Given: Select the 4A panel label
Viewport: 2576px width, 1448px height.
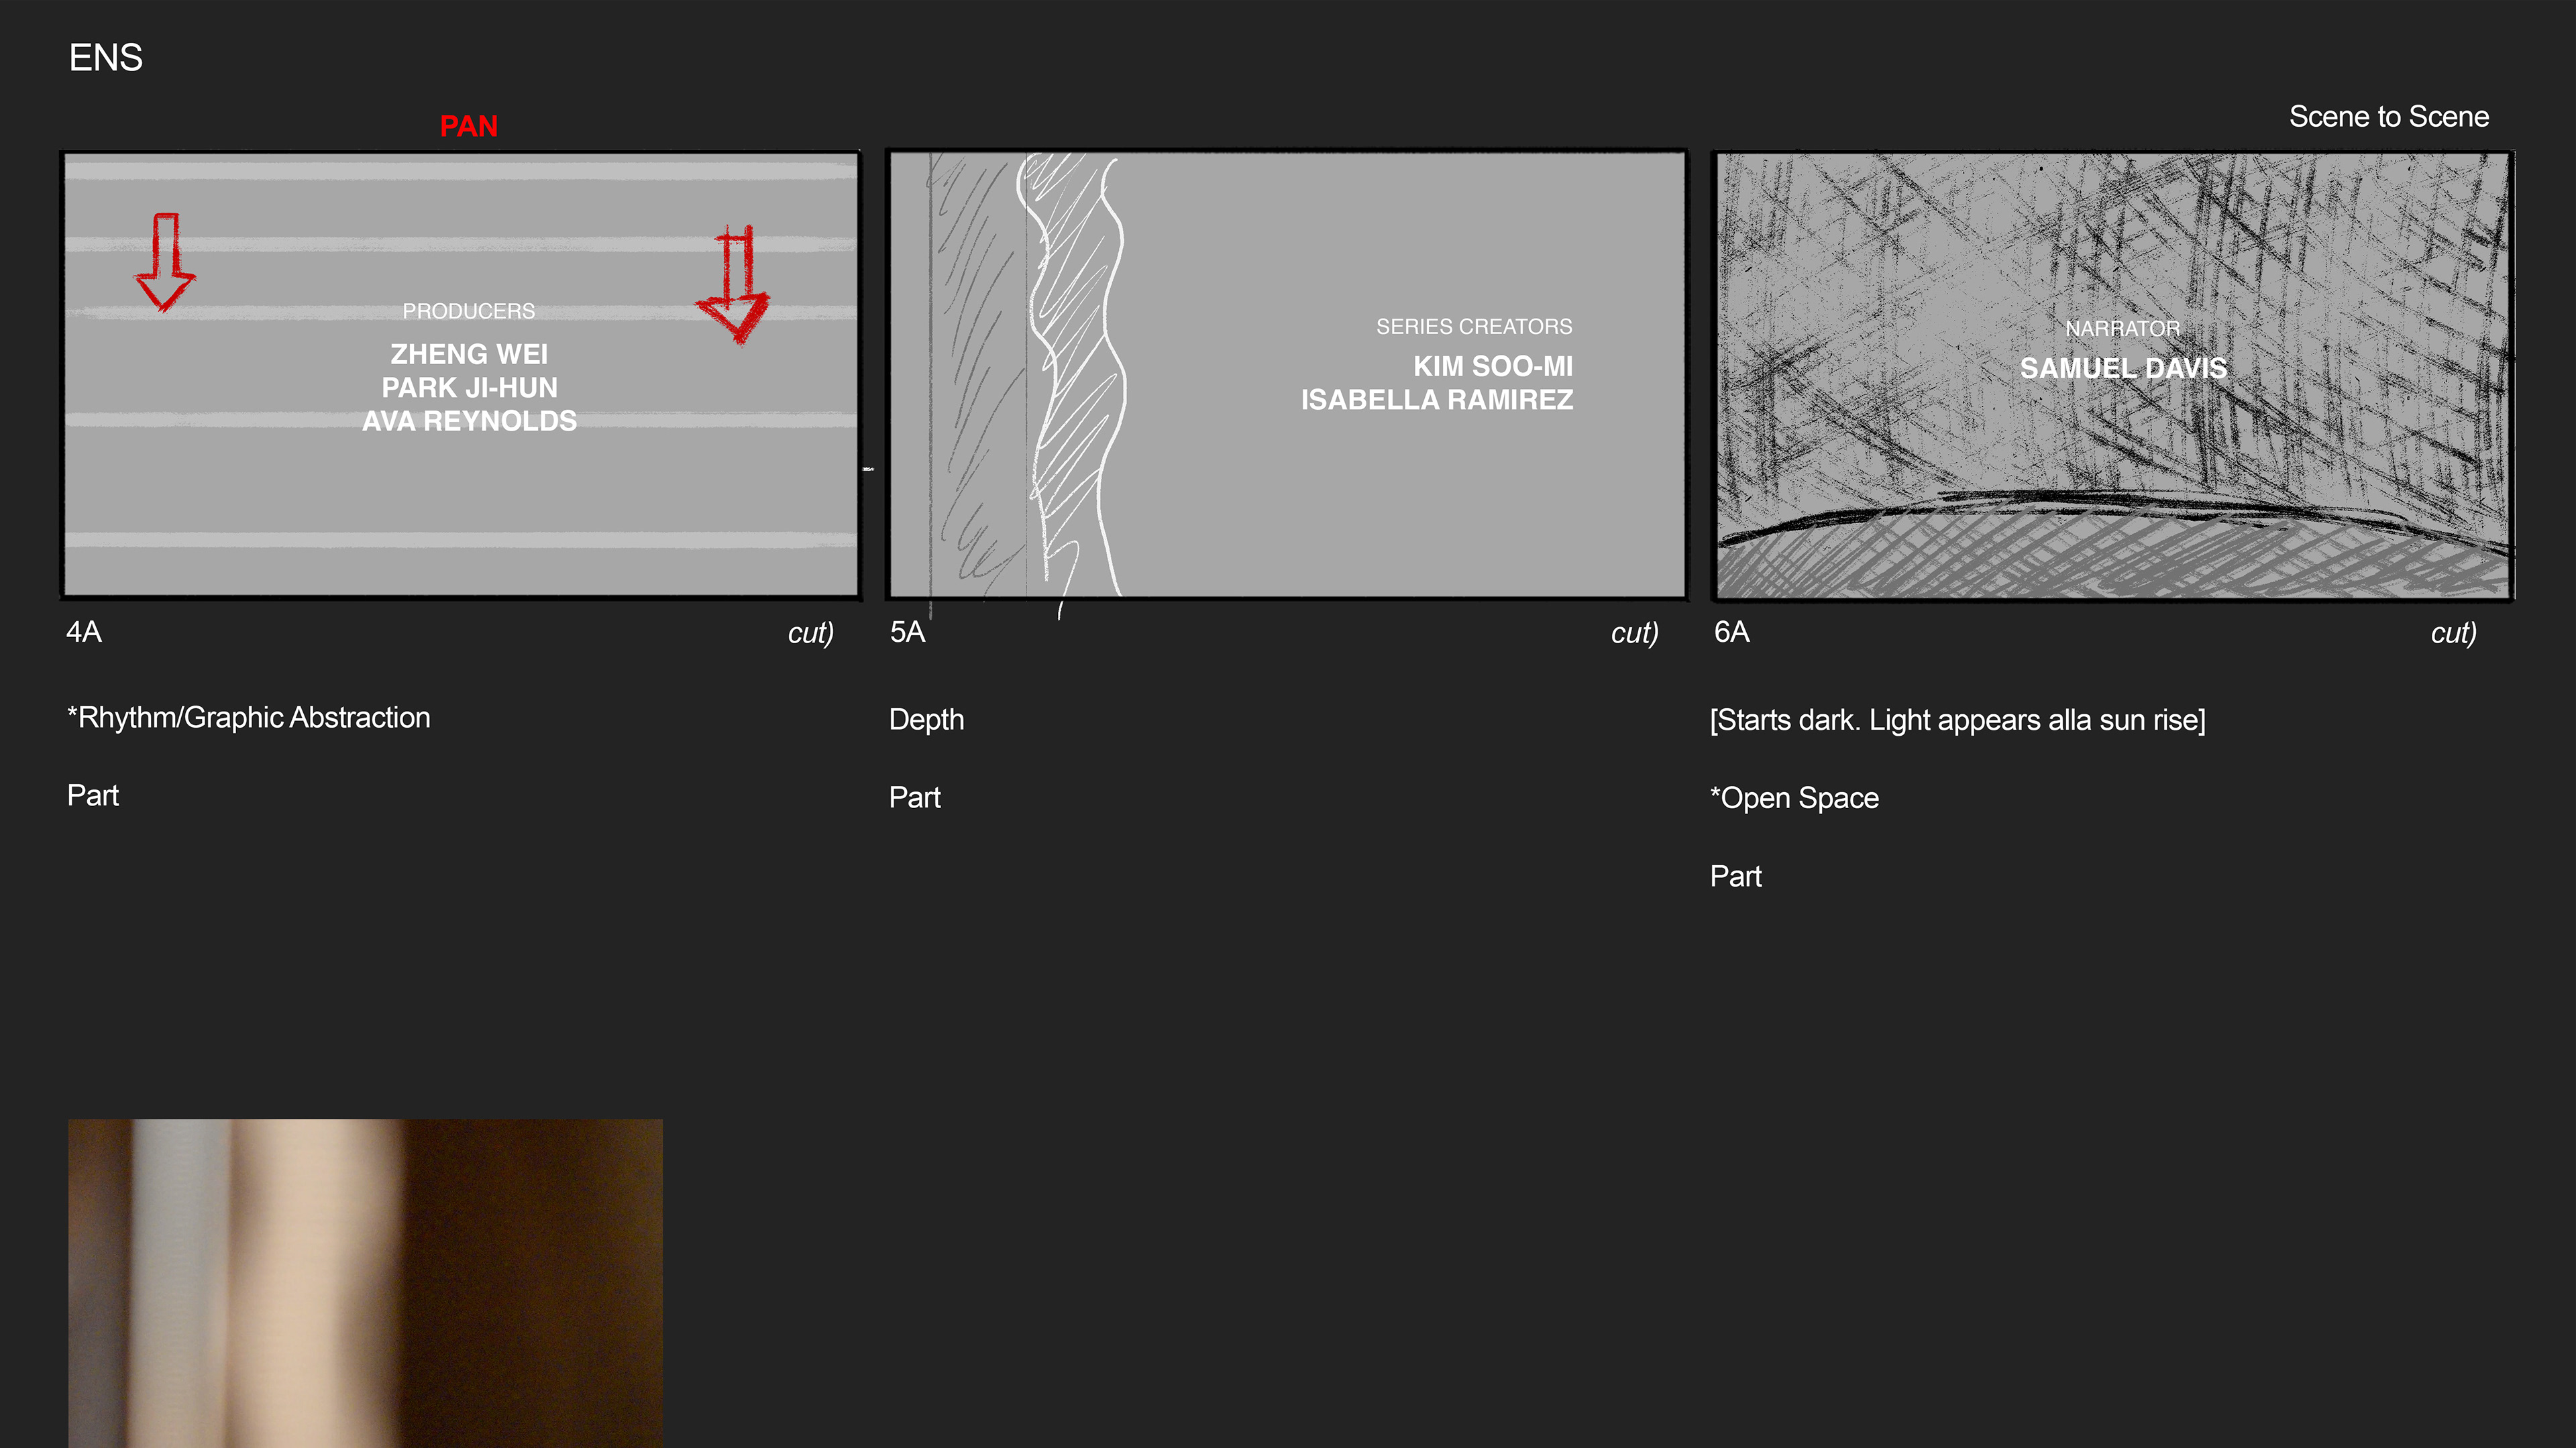Looking at the screenshot, I should (x=84, y=632).
